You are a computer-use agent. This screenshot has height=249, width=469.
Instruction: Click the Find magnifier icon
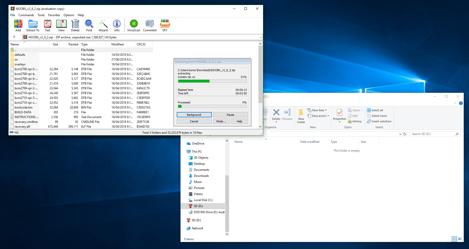[x=89, y=25]
